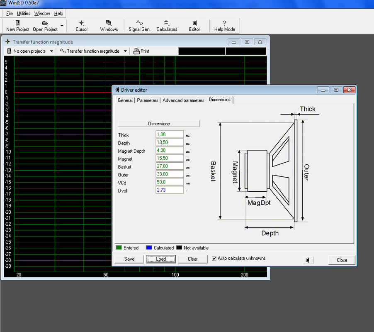Select the Dimensions tab
The width and height of the screenshot is (374, 332).
(x=219, y=100)
